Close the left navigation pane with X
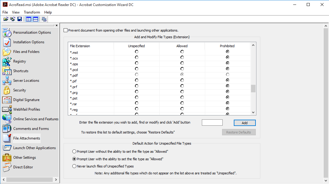329x184 pixels. click(x=57, y=26)
